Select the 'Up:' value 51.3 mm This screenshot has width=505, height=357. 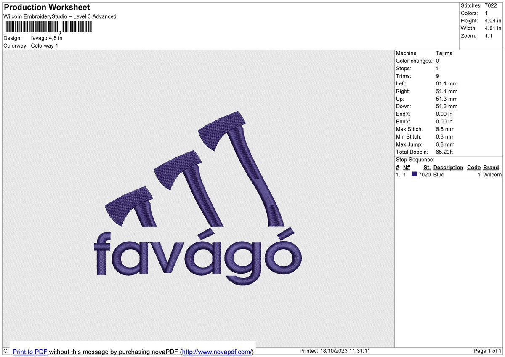[x=447, y=99]
